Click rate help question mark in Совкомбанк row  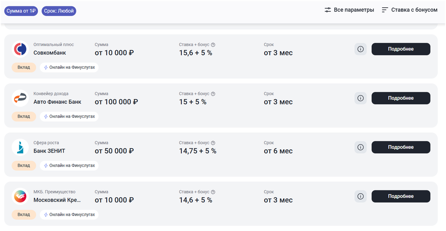[x=213, y=45]
